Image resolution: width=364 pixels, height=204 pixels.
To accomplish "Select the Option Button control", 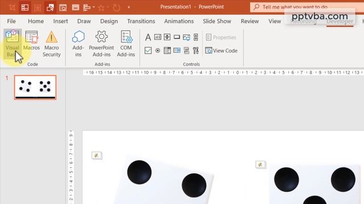I will click(x=158, y=50).
